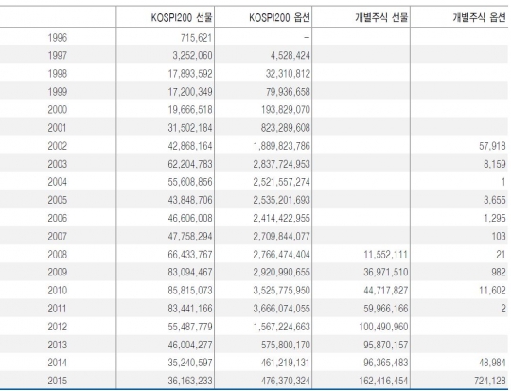Image resolution: width=511 pixels, height=391 pixels.
Task: Click the value 31,502,184
Action: (x=190, y=128)
